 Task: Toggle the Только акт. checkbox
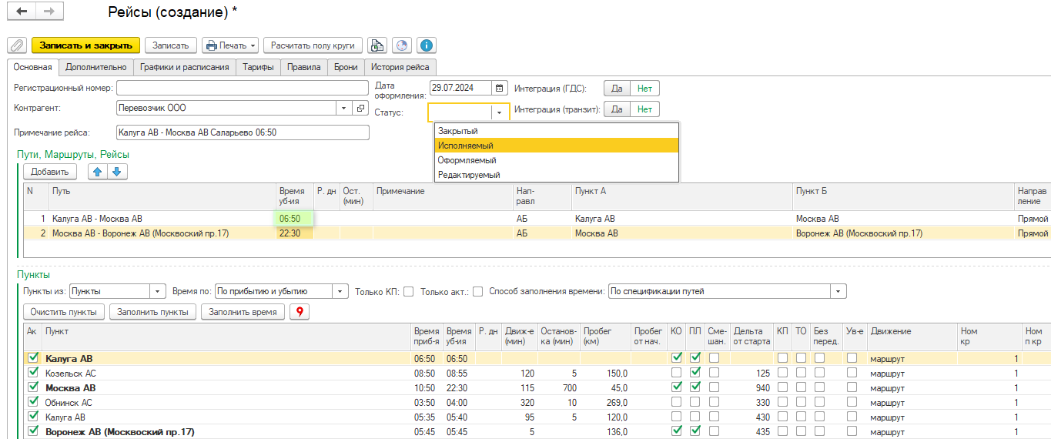pyautogui.click(x=477, y=292)
